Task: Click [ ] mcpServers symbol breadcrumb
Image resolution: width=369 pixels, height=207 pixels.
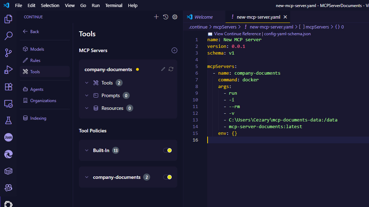Action: coord(314,27)
